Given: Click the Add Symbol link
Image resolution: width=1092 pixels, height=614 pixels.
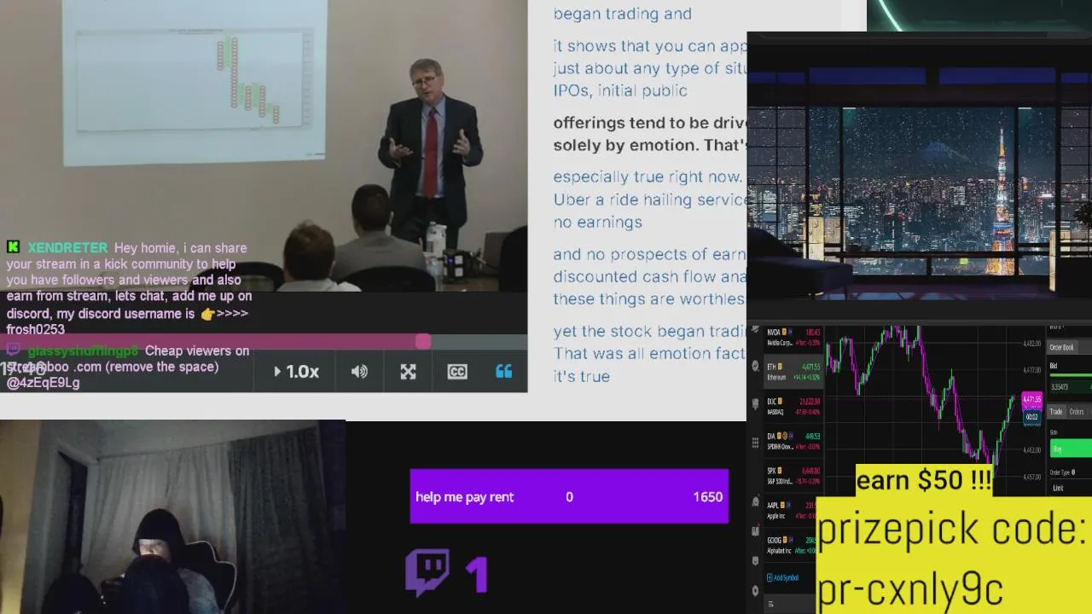Looking at the screenshot, I should (783, 577).
